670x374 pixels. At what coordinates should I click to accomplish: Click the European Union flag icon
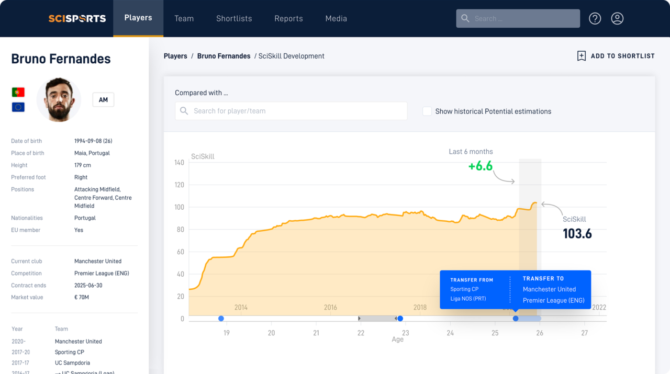tap(18, 107)
